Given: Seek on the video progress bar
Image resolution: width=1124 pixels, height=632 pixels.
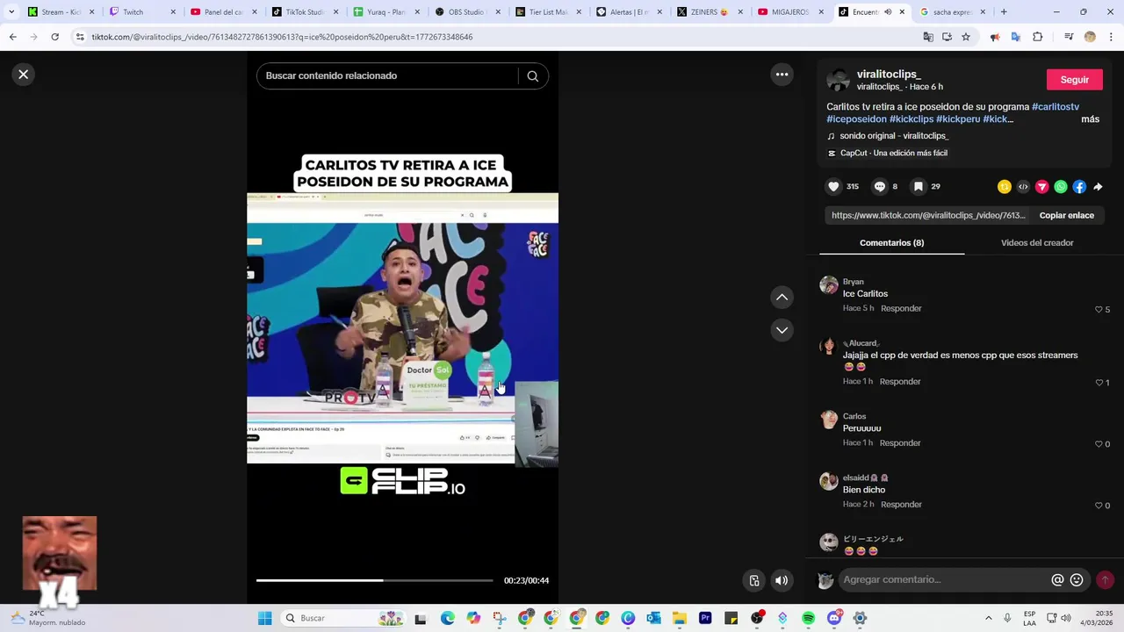Looking at the screenshot, I should coord(374,580).
